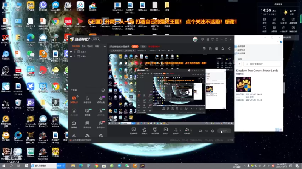Viewport: 302px width, 169px height.
Task: Open the mode switch pill beside the logo
Action: 96,39
